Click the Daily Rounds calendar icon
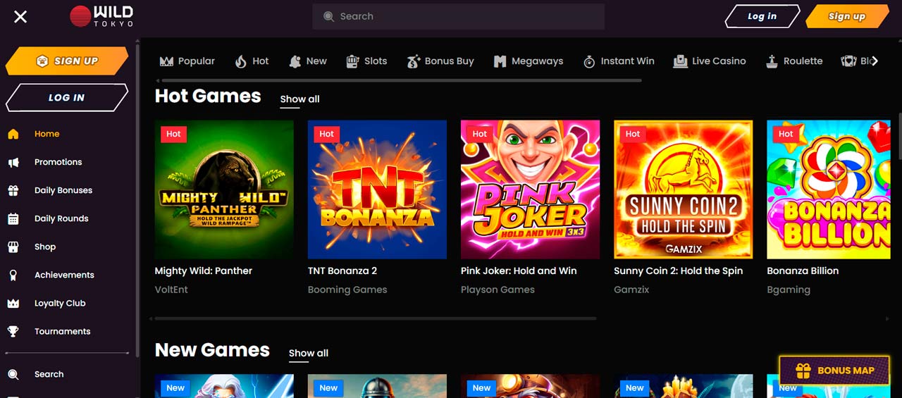Viewport: 902px width, 398px height. click(x=13, y=218)
